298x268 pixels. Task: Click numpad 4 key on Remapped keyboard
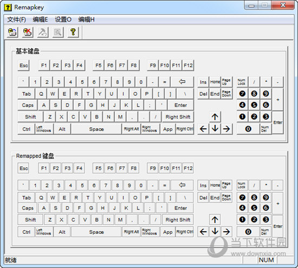click(242, 208)
